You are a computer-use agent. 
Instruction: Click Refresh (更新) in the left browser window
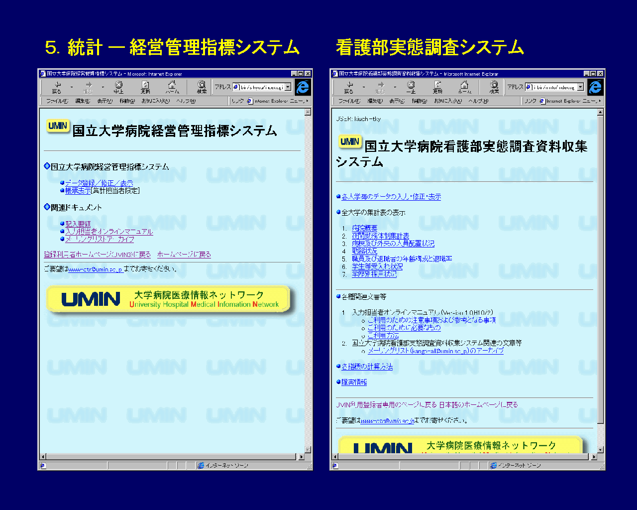coord(145,87)
